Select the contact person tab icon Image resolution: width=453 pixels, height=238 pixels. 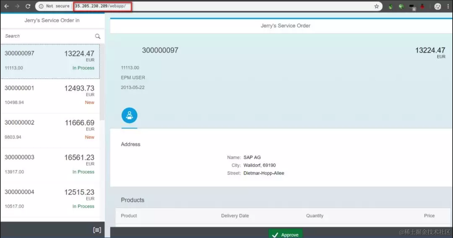129,115
